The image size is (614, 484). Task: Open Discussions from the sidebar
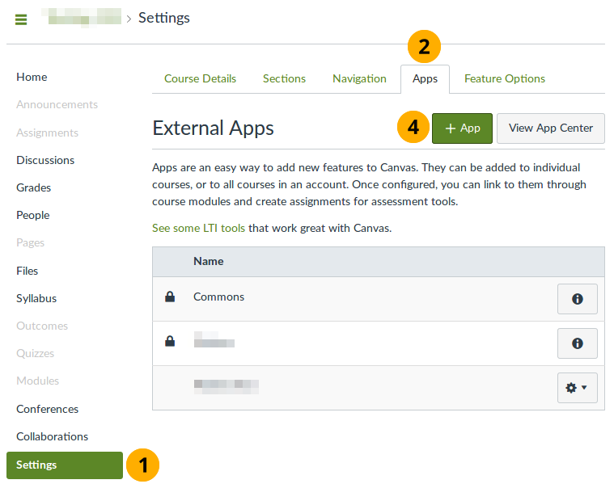[45, 160]
